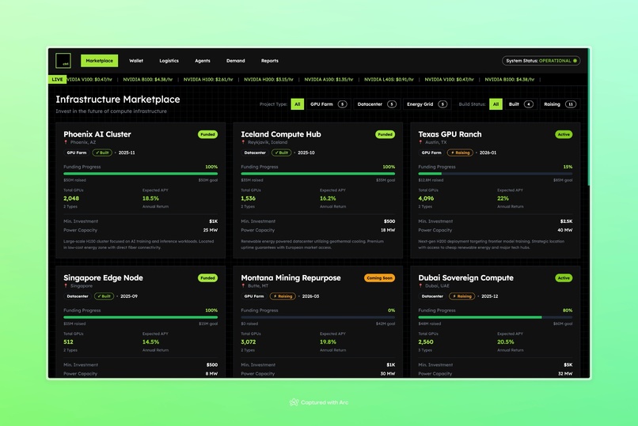Click the Built tag on Phoenix AI Cluster

102,153
